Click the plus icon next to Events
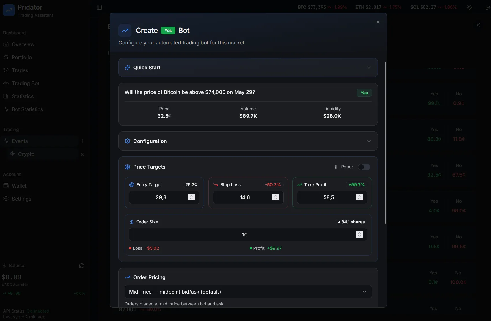The height and width of the screenshot is (321, 491). (82, 141)
